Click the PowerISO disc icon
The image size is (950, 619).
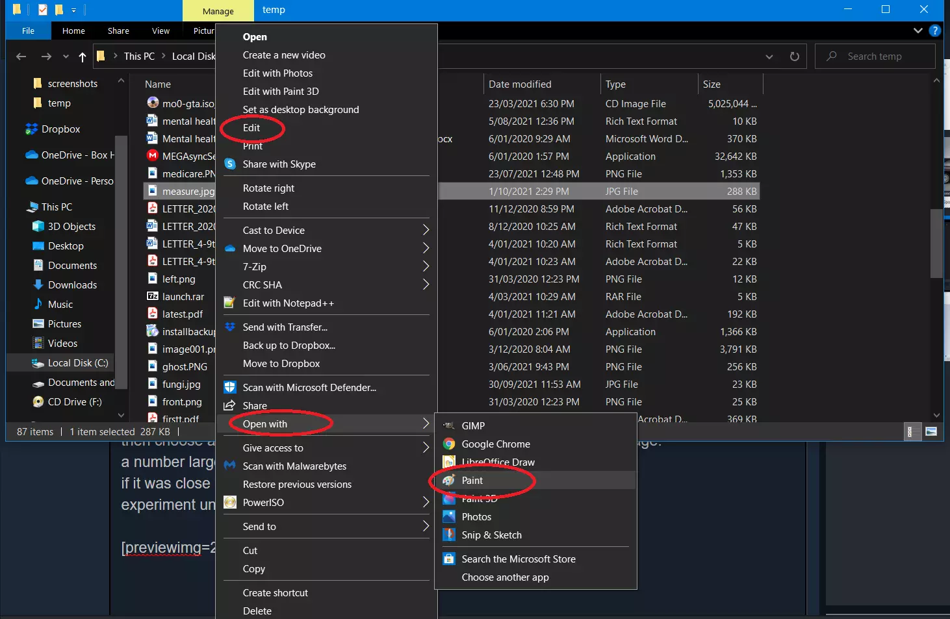tap(230, 502)
